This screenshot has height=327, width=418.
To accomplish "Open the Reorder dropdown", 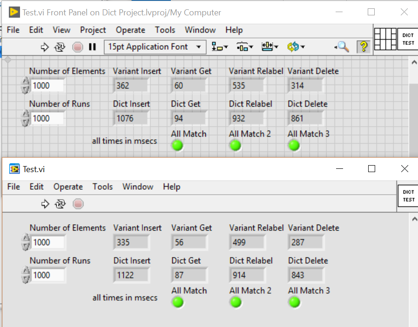I will 296,47.
